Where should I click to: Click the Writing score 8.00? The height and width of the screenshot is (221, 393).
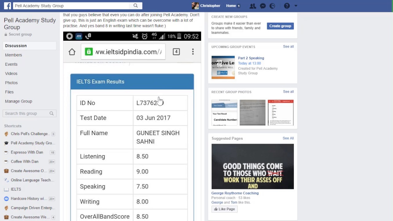pyautogui.click(x=142, y=202)
